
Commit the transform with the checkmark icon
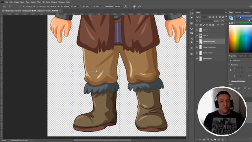coord(139,6)
